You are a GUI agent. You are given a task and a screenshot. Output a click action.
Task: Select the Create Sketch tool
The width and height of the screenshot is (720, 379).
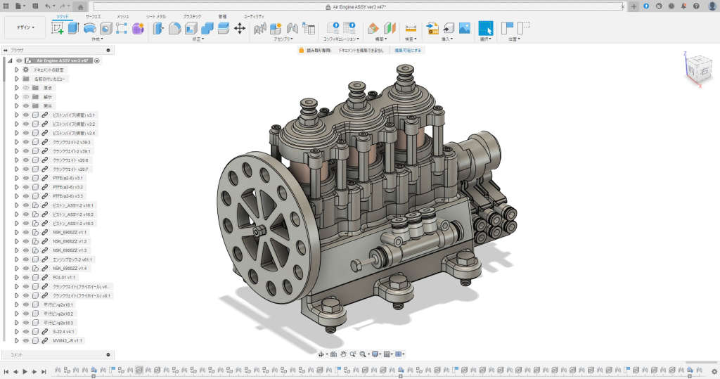click(x=58, y=28)
